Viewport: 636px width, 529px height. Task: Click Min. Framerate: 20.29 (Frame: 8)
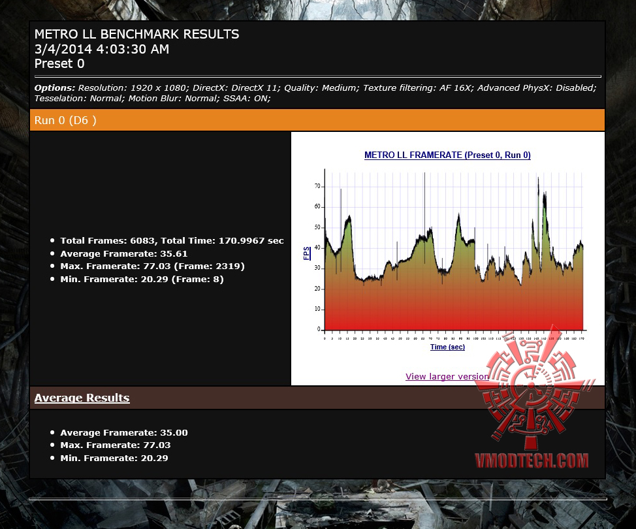[142, 280]
